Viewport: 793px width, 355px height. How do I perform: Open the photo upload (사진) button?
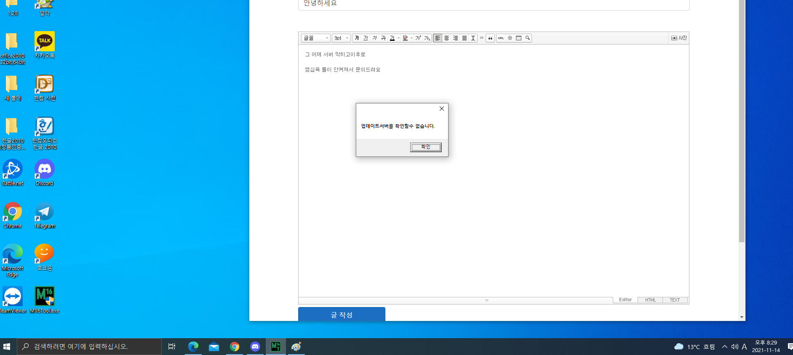tap(678, 38)
